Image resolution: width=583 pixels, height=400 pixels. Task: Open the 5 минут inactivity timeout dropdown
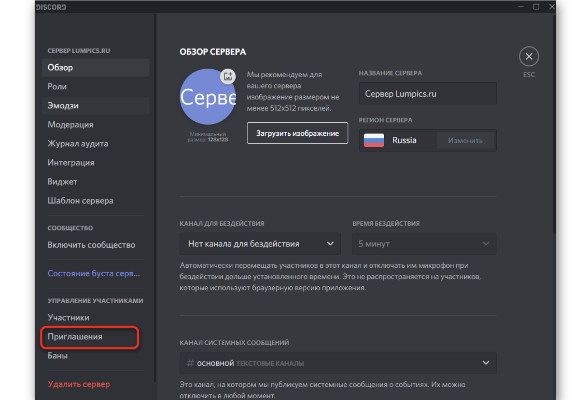(424, 244)
